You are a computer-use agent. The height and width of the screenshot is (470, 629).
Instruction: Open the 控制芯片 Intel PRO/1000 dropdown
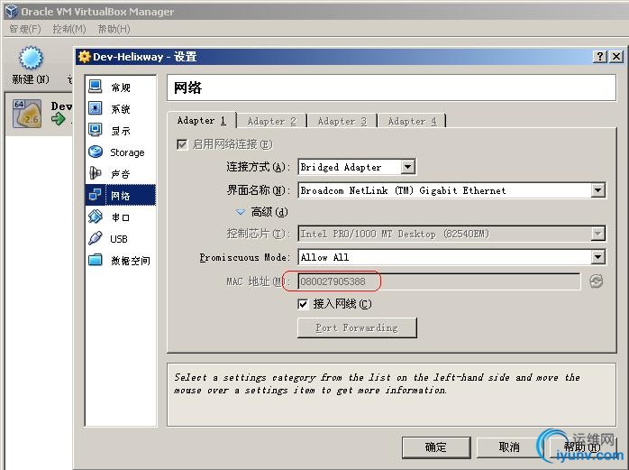coord(597,234)
